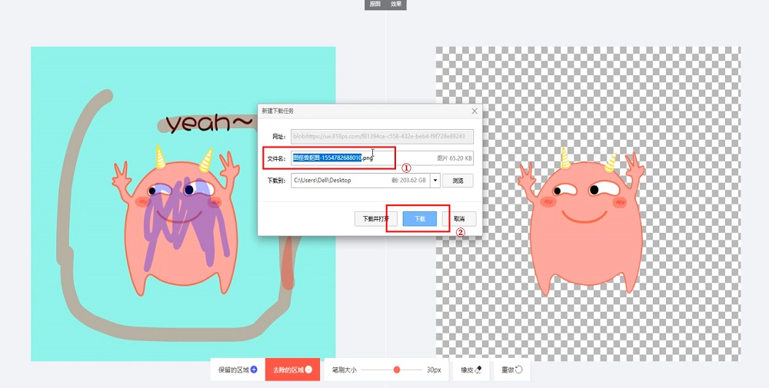
Task: Click the 下载到 path field
Action: pos(361,181)
